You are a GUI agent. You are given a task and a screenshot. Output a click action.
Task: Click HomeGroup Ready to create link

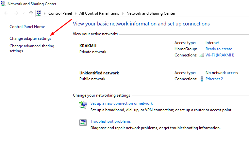pos(219,49)
